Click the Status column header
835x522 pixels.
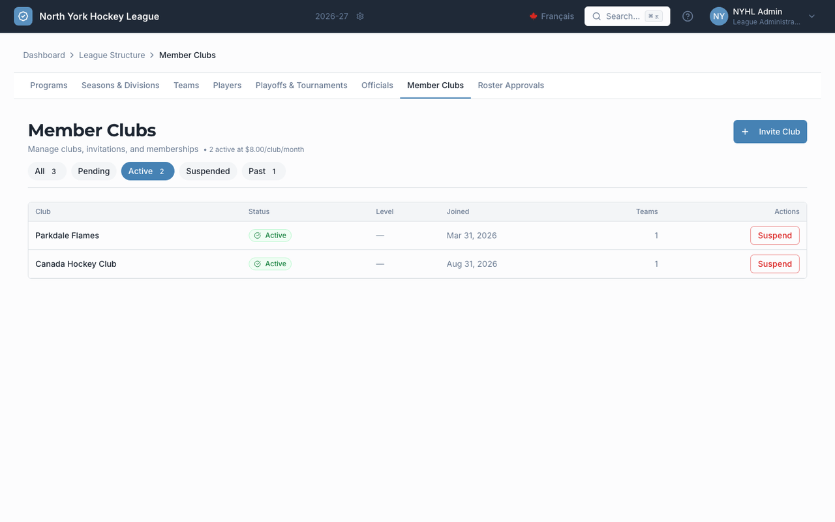point(259,211)
